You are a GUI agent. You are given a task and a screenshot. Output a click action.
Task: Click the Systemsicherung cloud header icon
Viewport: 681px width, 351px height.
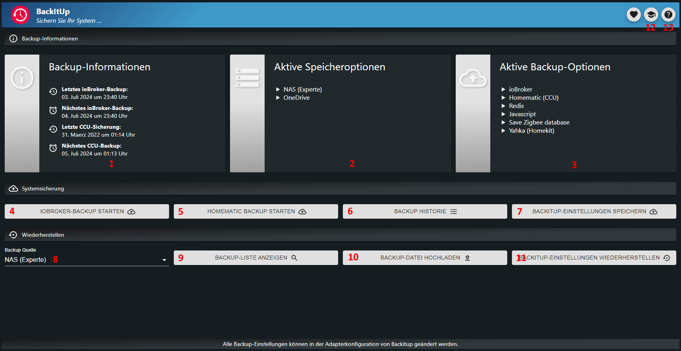13,188
